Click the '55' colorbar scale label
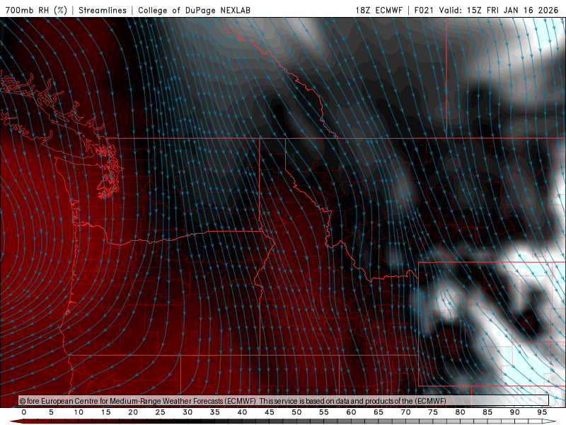Screen dimensions: 566x425 pos(324,412)
